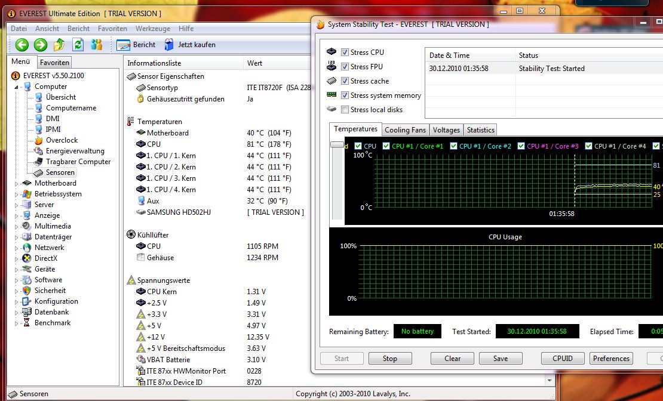Toggle the CPU graph legend checkbox

(x=358, y=146)
